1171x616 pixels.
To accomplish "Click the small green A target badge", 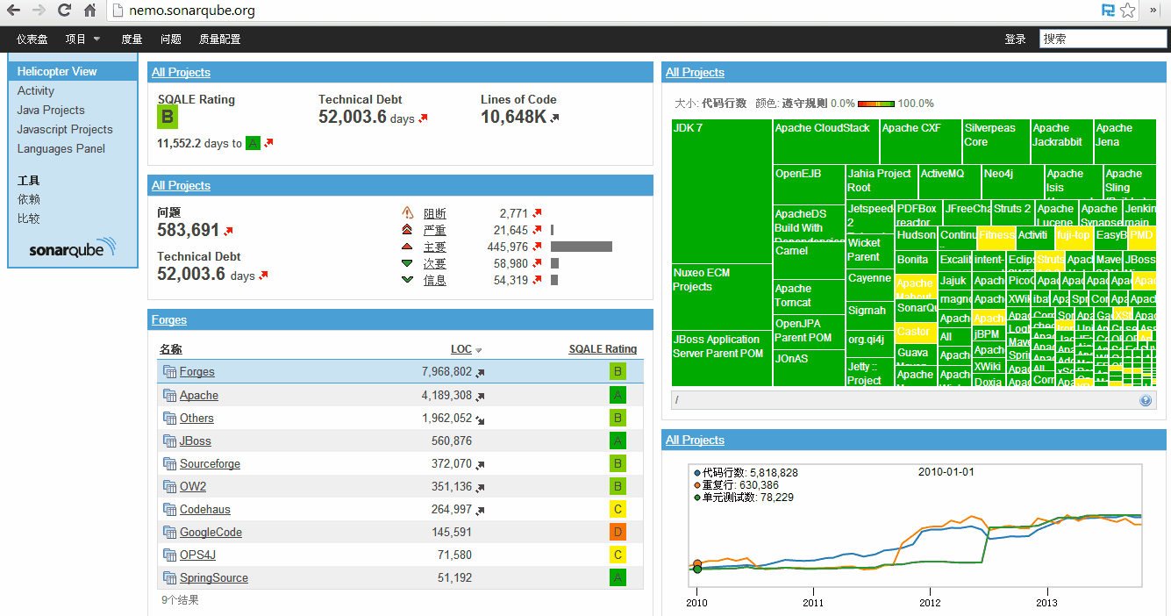I will tap(253, 143).
